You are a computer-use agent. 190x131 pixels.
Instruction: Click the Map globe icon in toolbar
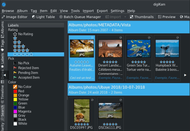coord(181,17)
